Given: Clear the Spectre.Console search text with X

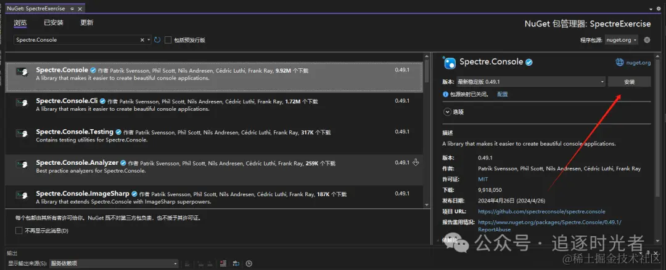Looking at the screenshot, I should [142, 40].
